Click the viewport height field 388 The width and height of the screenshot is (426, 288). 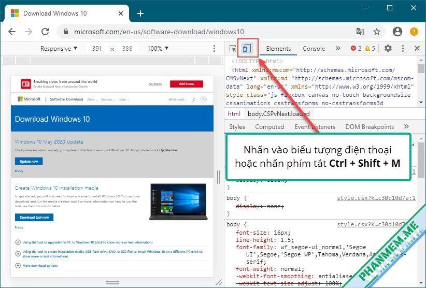[127, 49]
